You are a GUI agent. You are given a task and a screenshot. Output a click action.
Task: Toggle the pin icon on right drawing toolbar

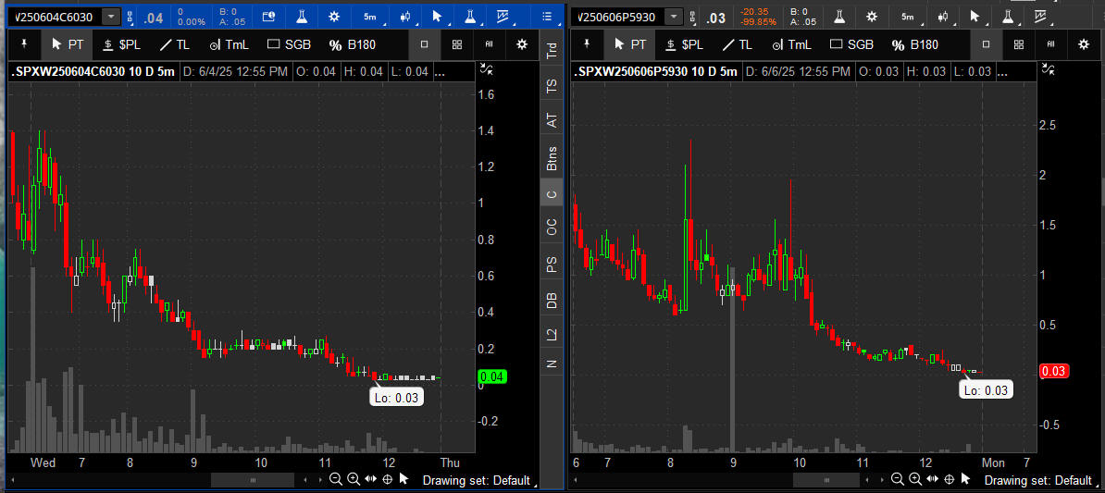(586, 44)
